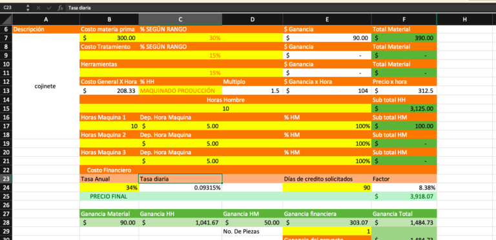
Task: Select column F header
Action: tap(404, 19)
